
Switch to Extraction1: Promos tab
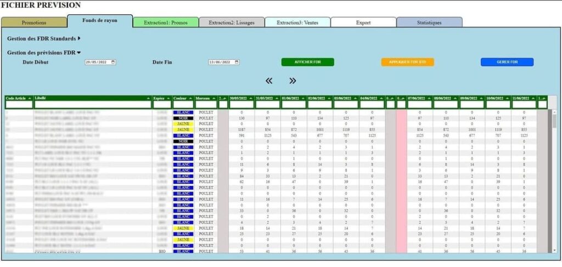(166, 22)
